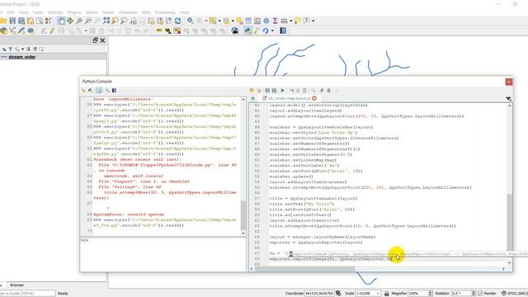Open the Scale dropdown in status bar
The width and height of the screenshot is (528, 297).
pos(378,294)
